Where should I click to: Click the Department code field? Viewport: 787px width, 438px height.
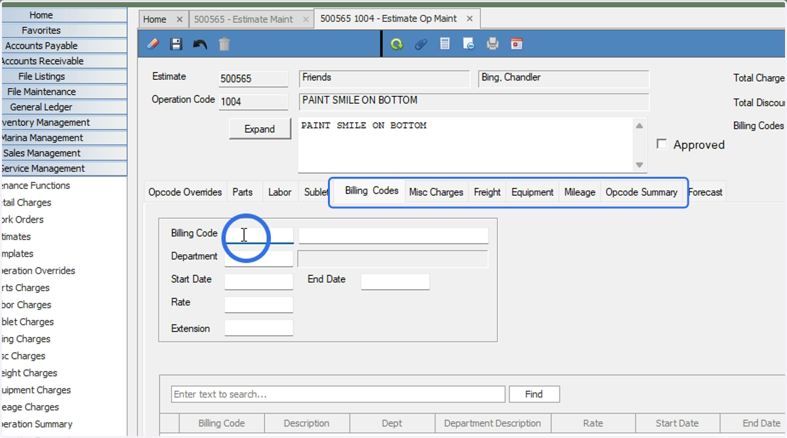pos(258,259)
